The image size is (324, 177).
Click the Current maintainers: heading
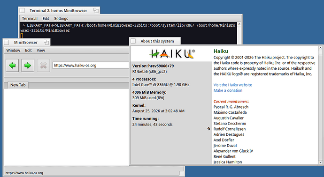[231, 102]
